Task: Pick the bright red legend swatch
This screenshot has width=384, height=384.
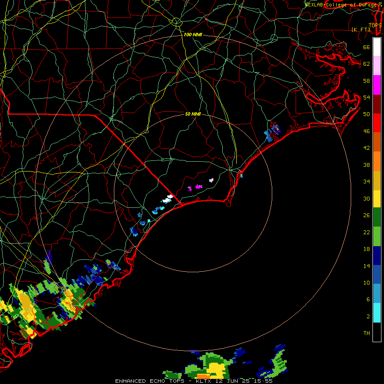Action: [x=377, y=123]
